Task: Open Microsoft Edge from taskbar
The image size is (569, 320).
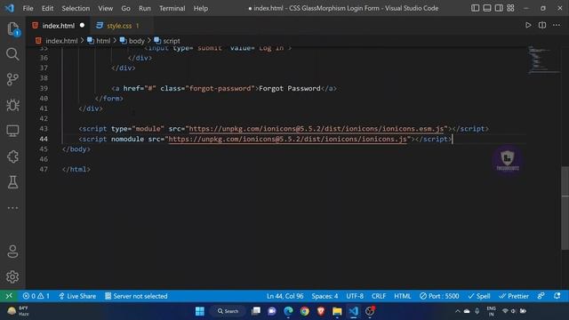Action: point(288,311)
